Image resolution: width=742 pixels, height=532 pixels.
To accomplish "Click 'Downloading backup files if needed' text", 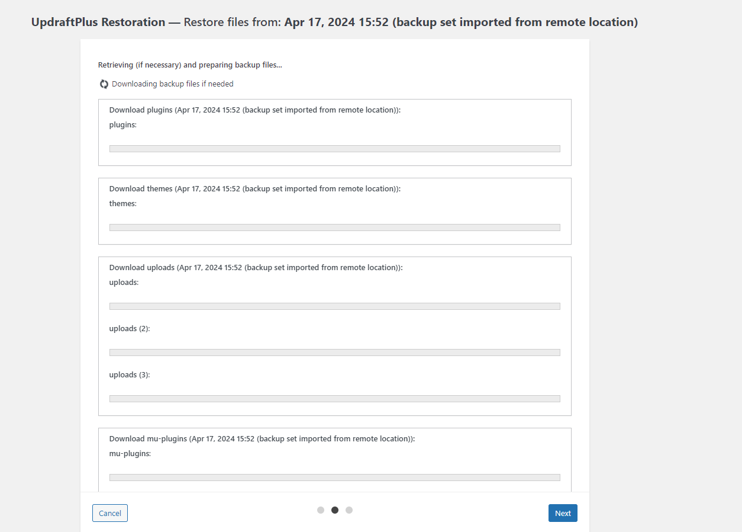I will (173, 84).
